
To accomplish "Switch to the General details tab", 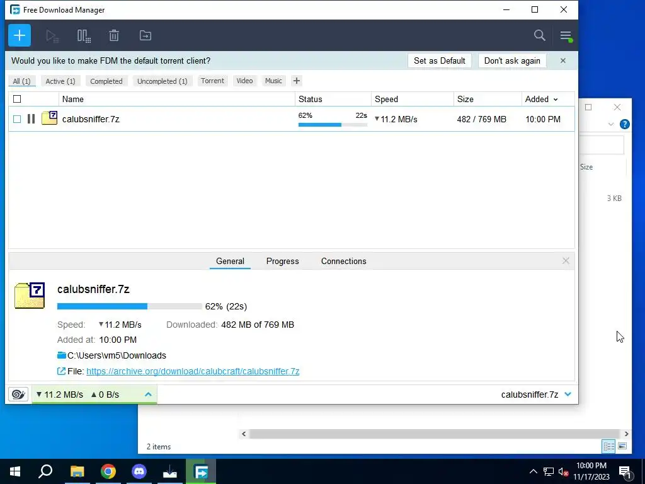I will (230, 261).
